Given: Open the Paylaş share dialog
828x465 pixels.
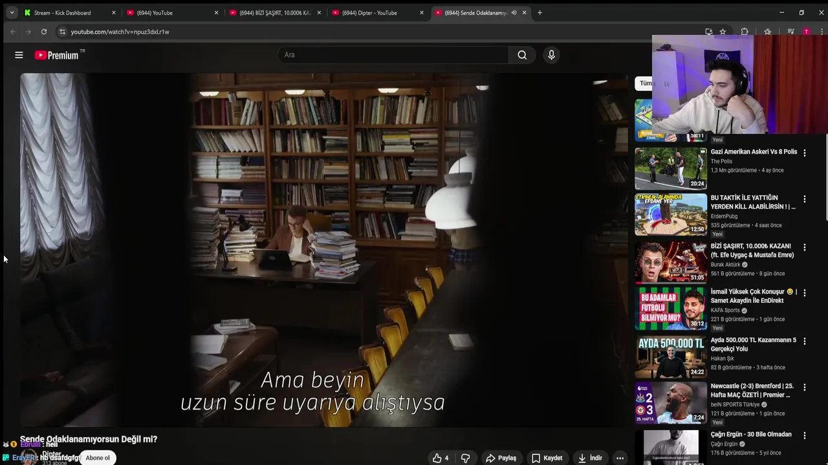Looking at the screenshot, I should (x=501, y=458).
